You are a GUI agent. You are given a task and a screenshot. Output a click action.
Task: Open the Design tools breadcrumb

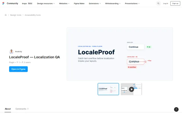coord(16,15)
